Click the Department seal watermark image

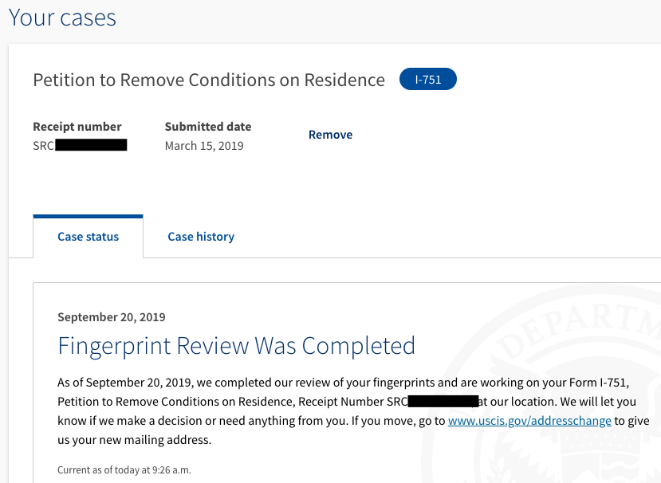(x=544, y=383)
